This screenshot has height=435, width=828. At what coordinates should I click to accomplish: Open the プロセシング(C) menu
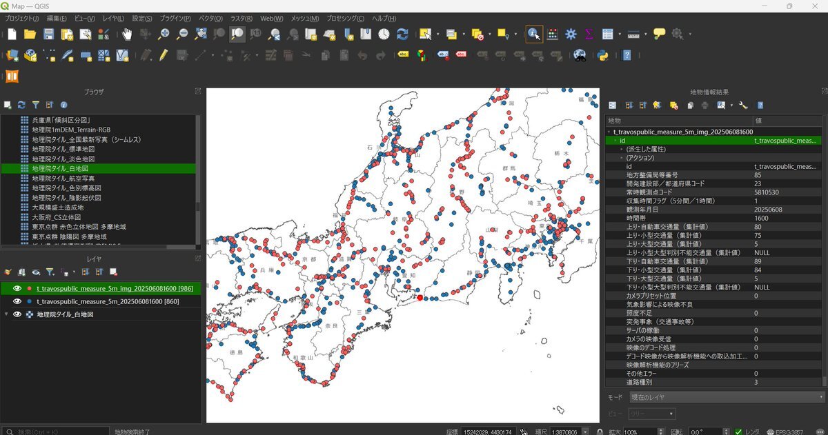pyautogui.click(x=345, y=18)
